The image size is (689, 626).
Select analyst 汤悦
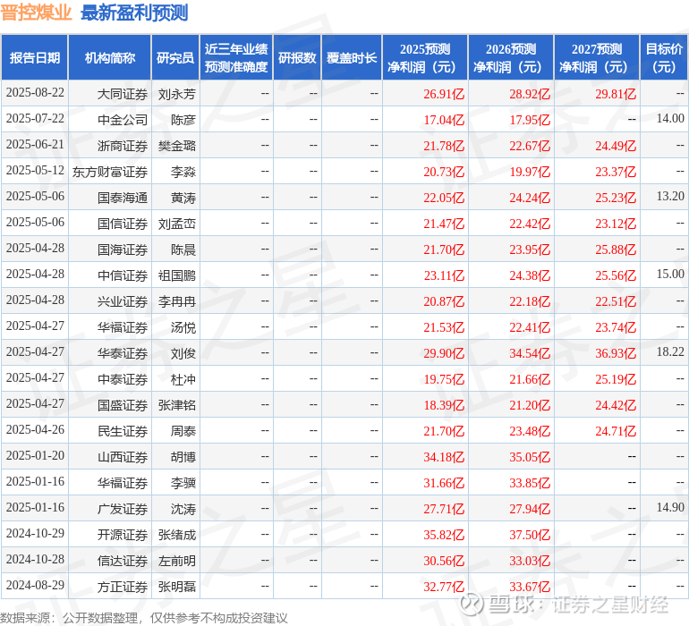click(183, 327)
